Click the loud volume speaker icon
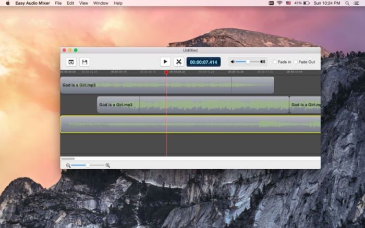Screen dimensions: 365x228 (x=263, y=62)
